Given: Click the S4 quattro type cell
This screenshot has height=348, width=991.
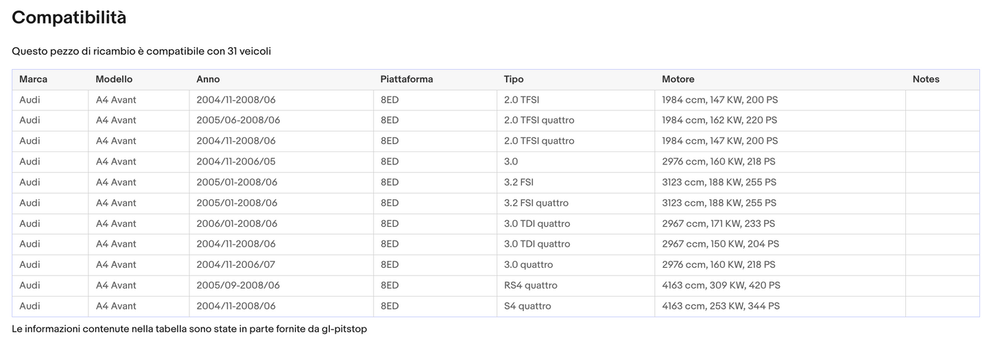Looking at the screenshot, I should click(527, 306).
